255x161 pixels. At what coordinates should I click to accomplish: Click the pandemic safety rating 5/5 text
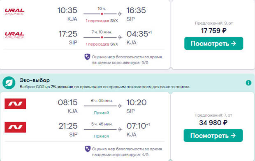127,60
